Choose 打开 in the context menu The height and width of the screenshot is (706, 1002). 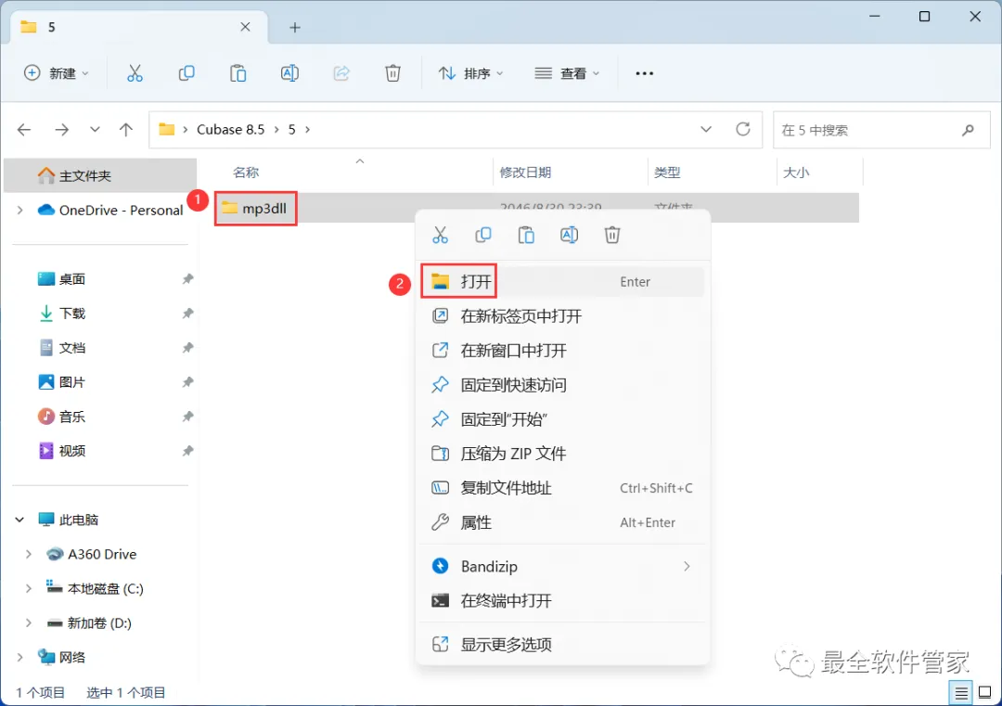(x=562, y=282)
